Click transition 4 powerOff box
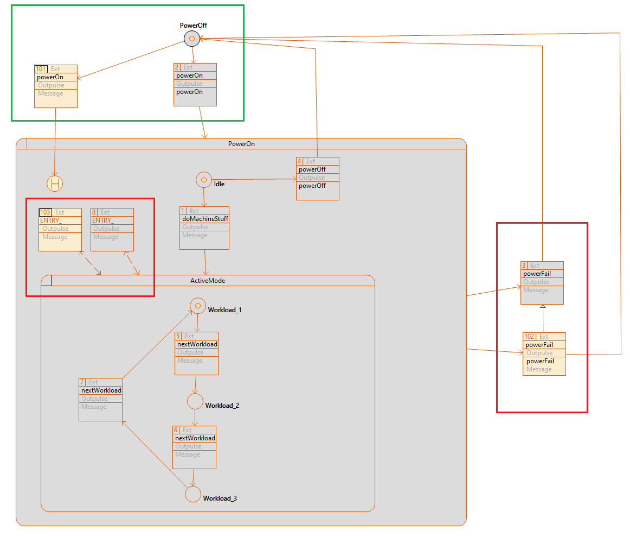Viewport: 630px width, 537px height. [x=318, y=179]
